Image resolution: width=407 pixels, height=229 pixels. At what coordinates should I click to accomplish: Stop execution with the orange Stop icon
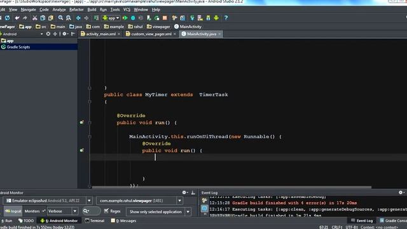(x=165, y=18)
